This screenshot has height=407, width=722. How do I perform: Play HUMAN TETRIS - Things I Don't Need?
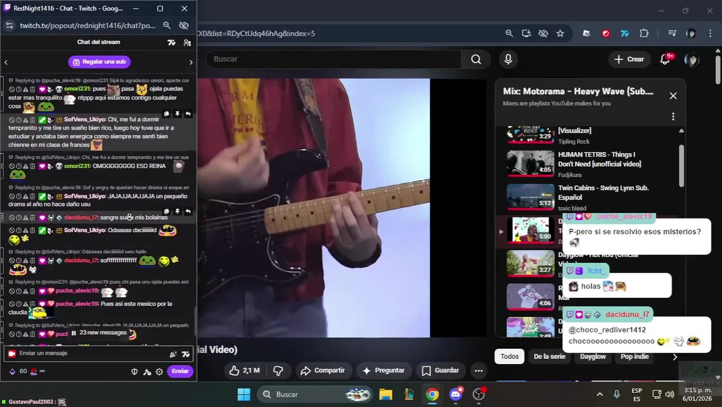[x=588, y=164]
